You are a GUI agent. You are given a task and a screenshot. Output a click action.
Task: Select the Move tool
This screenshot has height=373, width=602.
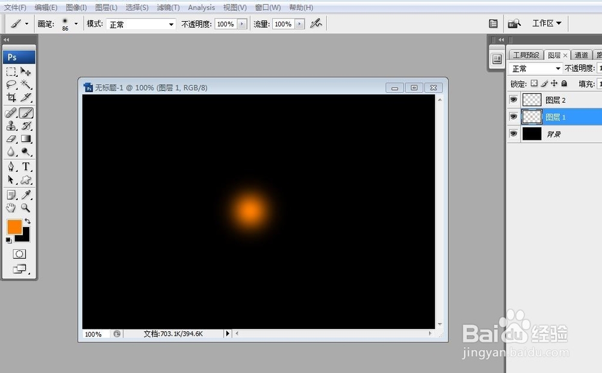[x=26, y=72]
